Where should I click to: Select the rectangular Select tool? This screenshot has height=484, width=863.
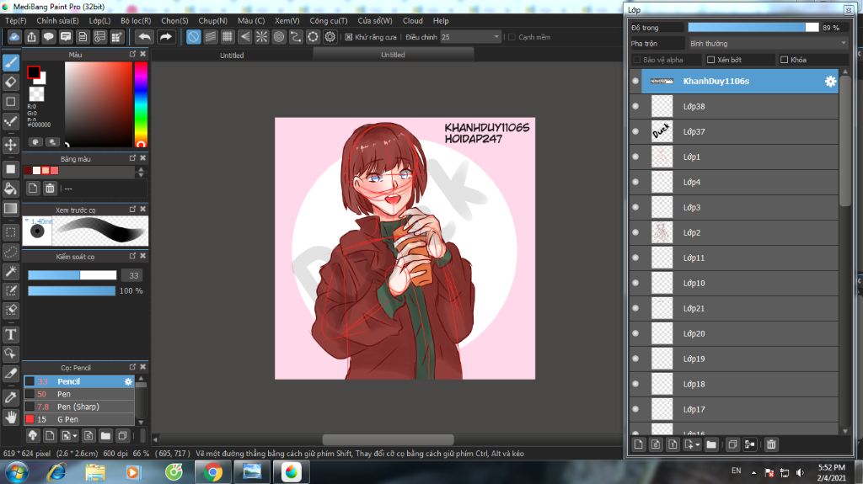click(x=10, y=232)
